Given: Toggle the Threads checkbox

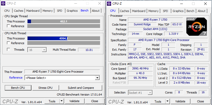Looking at the screenshot, I should (x=8, y=50).
